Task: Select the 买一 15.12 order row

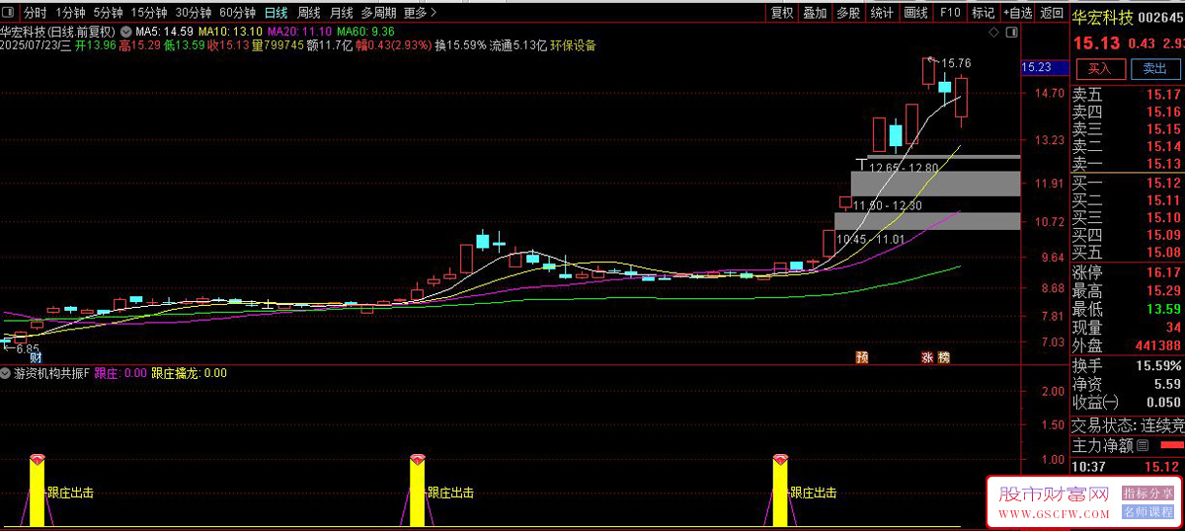Action: (1128, 183)
